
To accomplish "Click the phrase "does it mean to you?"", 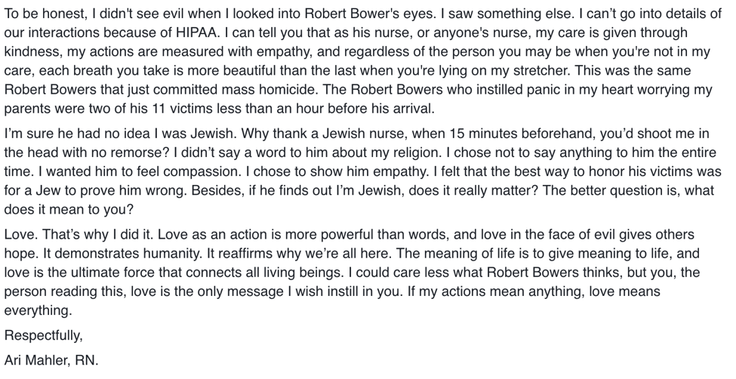I will coord(69,210).
